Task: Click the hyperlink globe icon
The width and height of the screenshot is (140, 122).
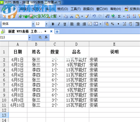Action: [x=113, y=16]
